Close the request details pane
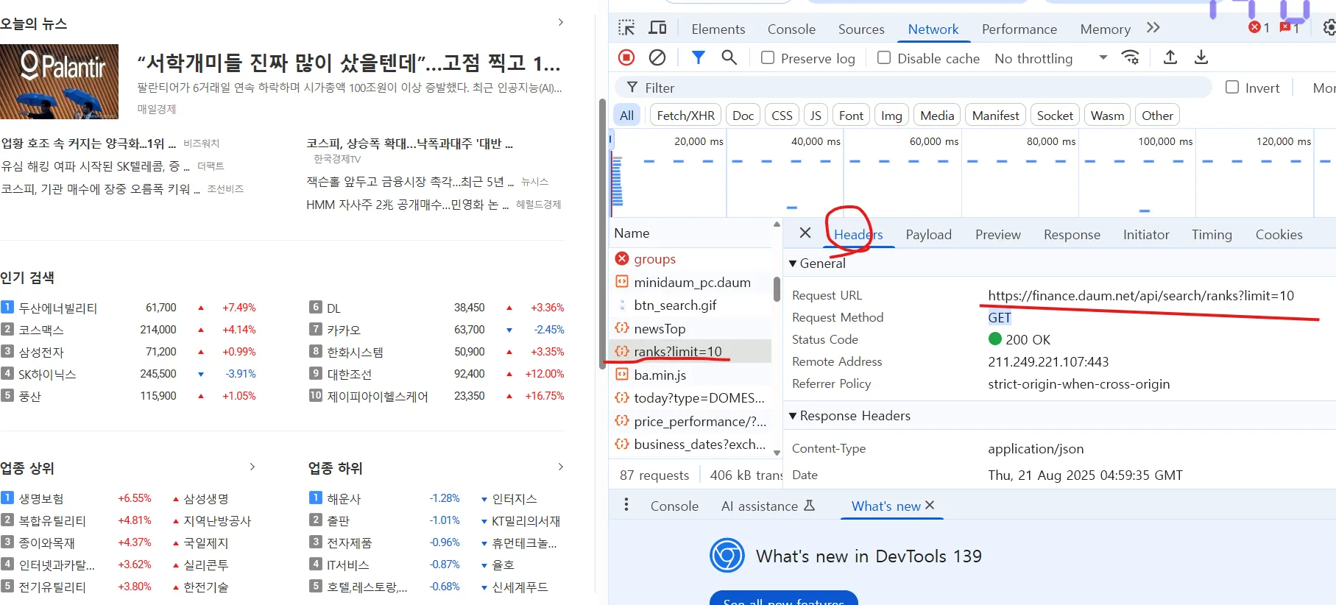Image resolution: width=1336 pixels, height=605 pixels. [805, 233]
